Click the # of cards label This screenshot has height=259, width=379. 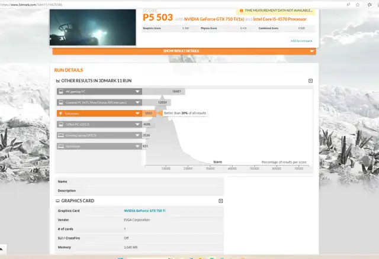(x=66, y=229)
